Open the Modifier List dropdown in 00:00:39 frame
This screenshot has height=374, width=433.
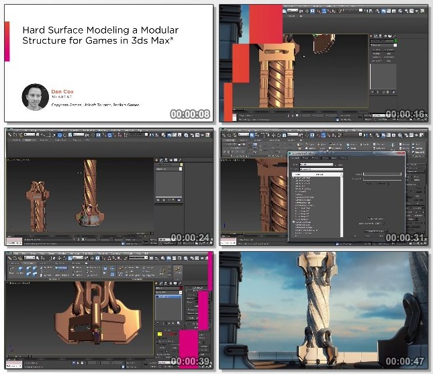(x=169, y=292)
